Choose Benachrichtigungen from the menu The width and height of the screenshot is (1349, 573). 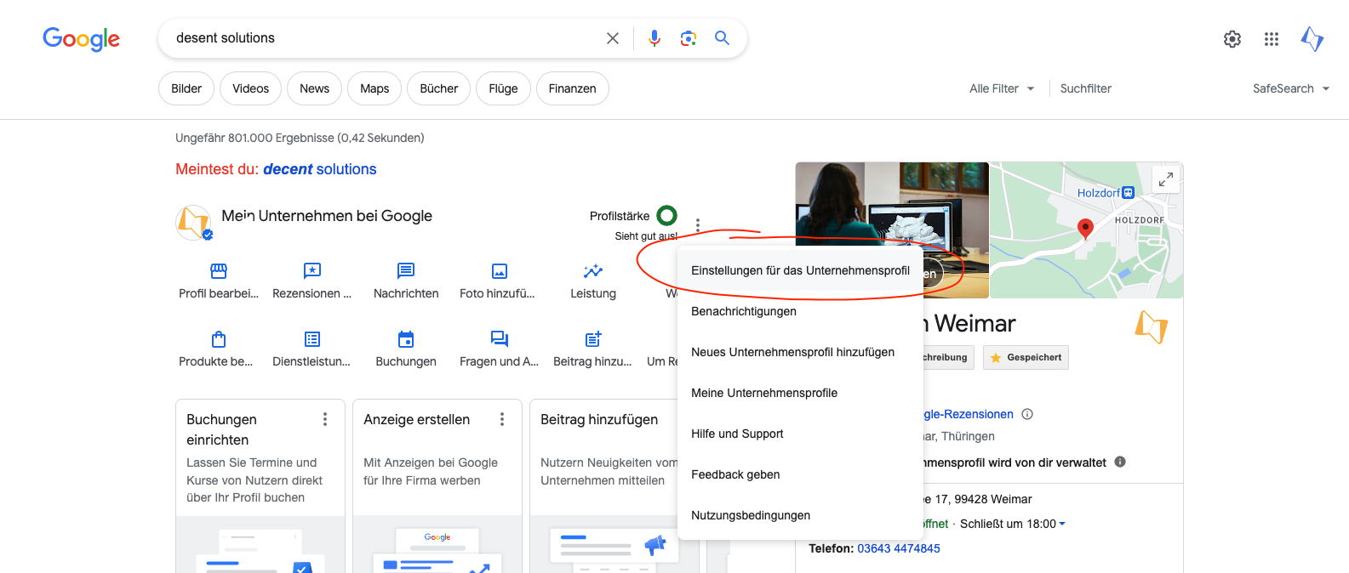[743, 311]
